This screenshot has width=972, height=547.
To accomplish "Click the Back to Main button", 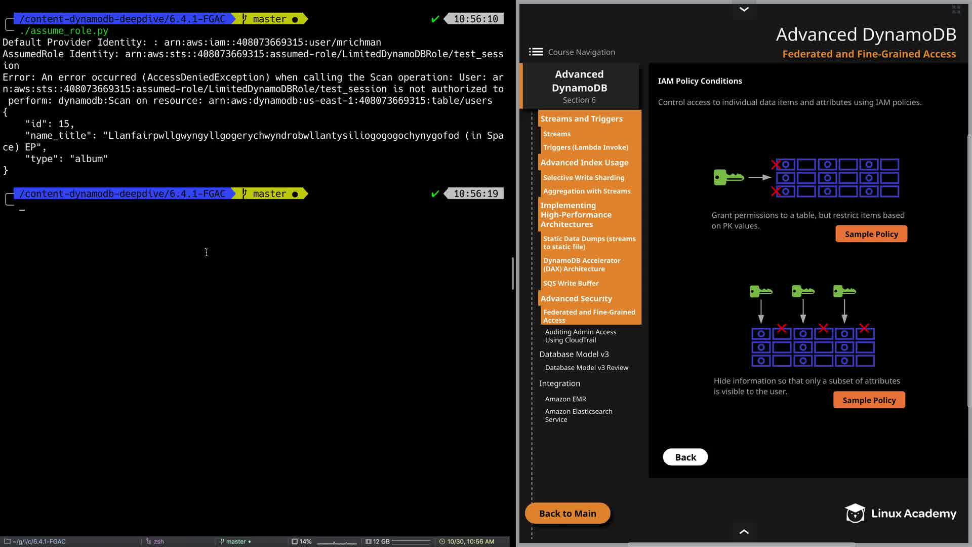I will pos(568,513).
